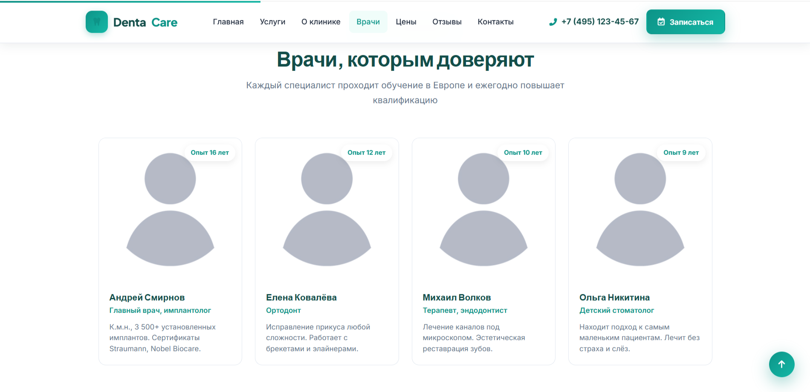This screenshot has height=392, width=810.
Task: Click the Главный врач, имплантолог title
Action: (160, 310)
